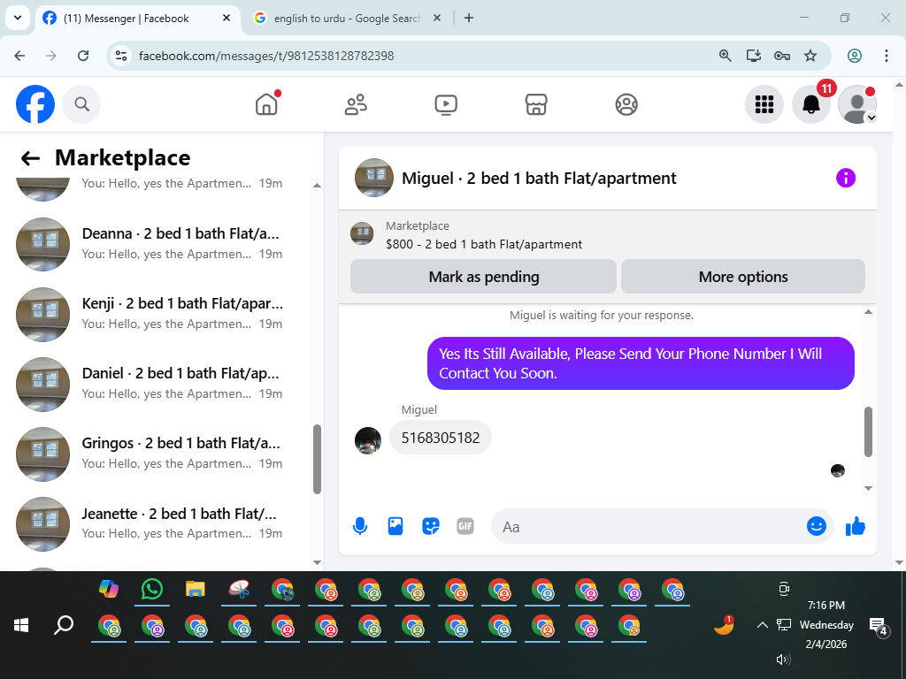Open the $800 flat/apartment listing link
This screenshot has height=679, width=906.
(484, 244)
